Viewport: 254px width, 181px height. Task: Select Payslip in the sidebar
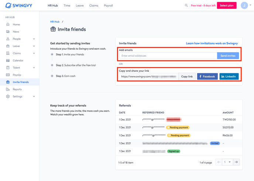(x=17, y=75)
